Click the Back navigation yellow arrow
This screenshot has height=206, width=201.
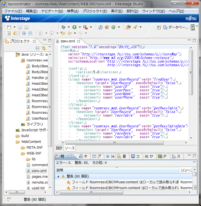(69, 33)
